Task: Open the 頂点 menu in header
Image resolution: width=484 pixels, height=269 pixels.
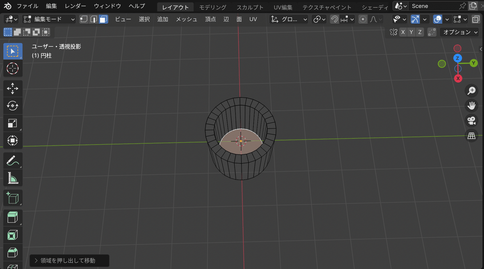Action: point(211,19)
